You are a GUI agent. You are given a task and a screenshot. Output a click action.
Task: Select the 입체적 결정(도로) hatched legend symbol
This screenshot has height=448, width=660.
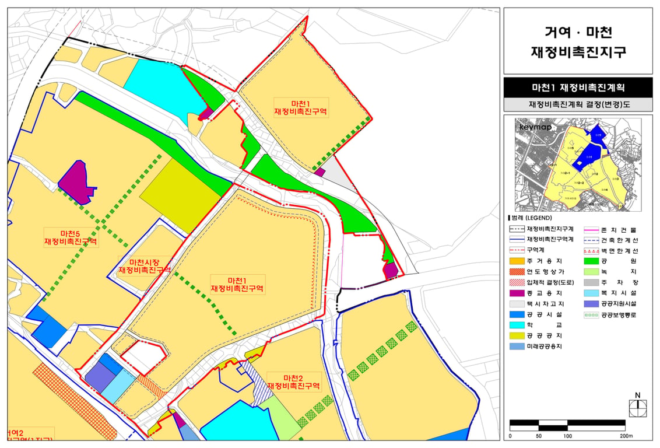(517, 282)
